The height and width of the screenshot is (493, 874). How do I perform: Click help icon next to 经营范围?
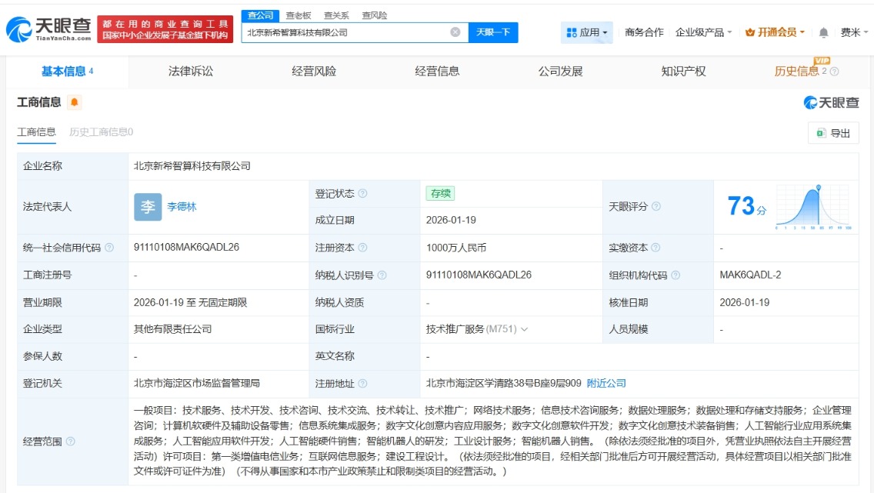click(x=71, y=441)
